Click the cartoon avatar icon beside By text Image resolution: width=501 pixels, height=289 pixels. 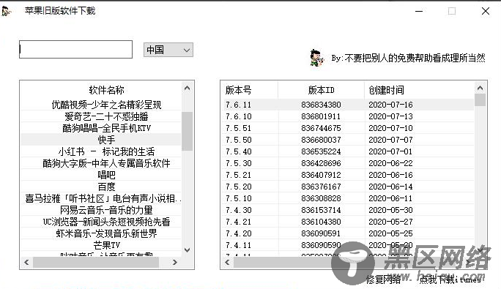[316, 58]
